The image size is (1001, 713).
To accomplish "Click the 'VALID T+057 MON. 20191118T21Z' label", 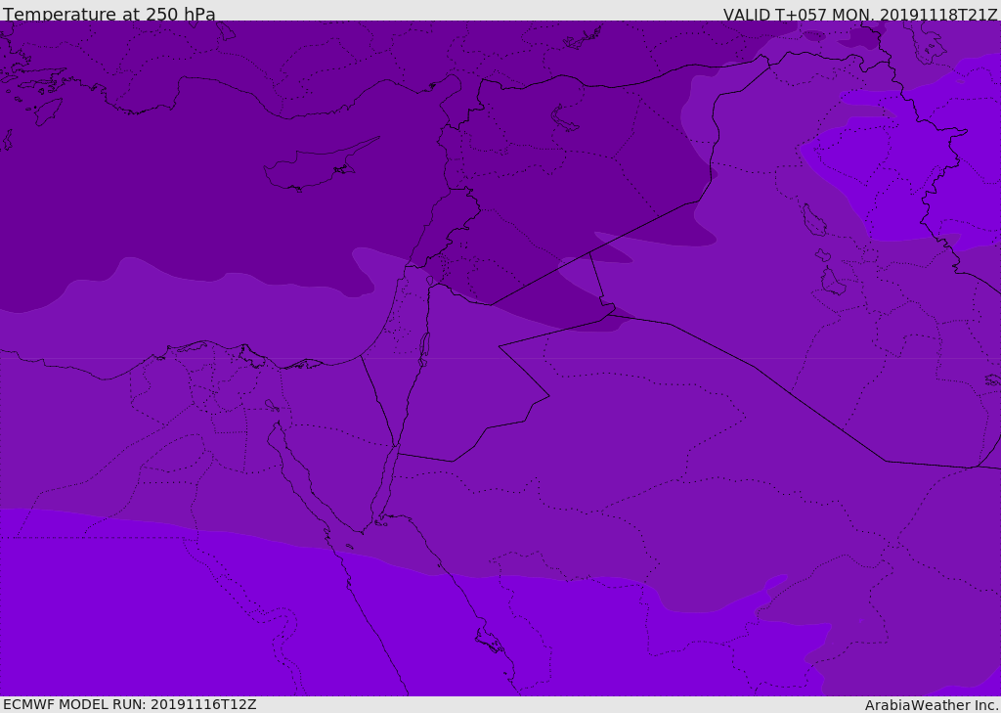I will click(x=860, y=14).
